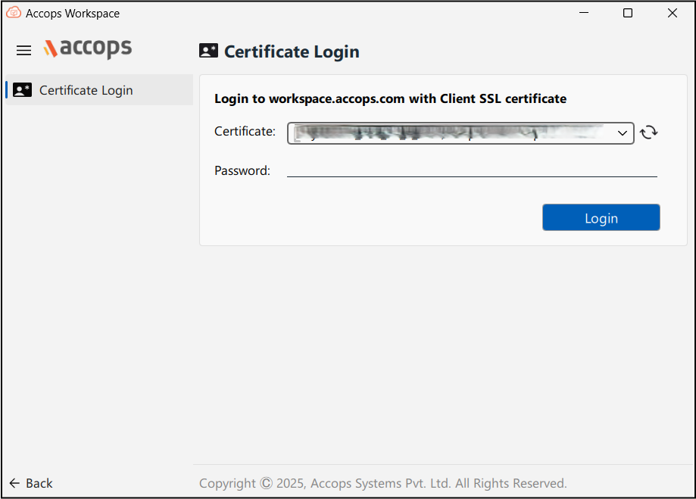This screenshot has height=499, width=696.
Task: Select Certificate Login in the sidebar
Action: [99, 90]
